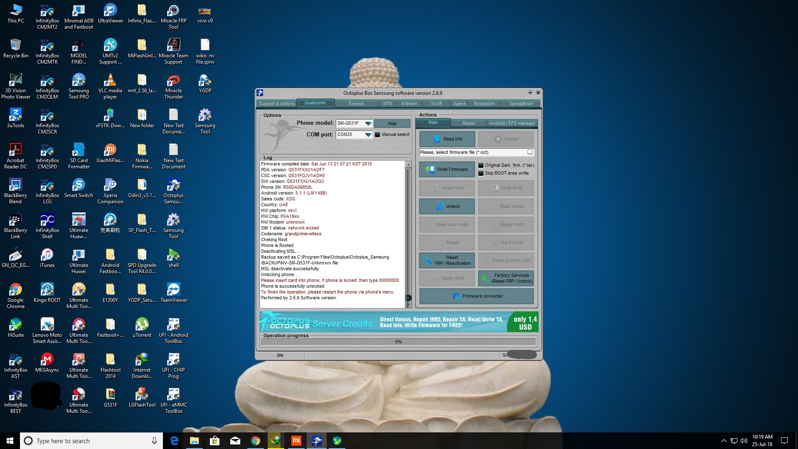
Task: Click Xiaomi icon in taskbar
Action: click(296, 441)
